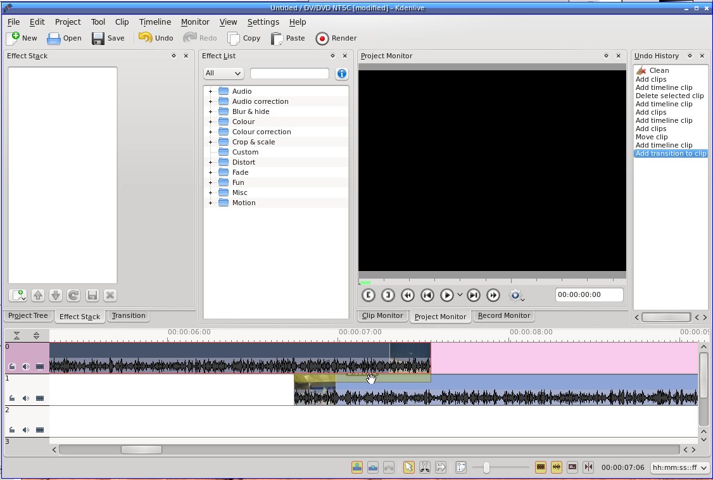Rewind playback in Project Monitor
The image size is (713, 480).
coord(408,295)
